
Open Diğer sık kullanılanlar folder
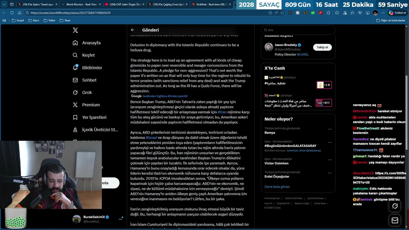[x=390, y=20]
